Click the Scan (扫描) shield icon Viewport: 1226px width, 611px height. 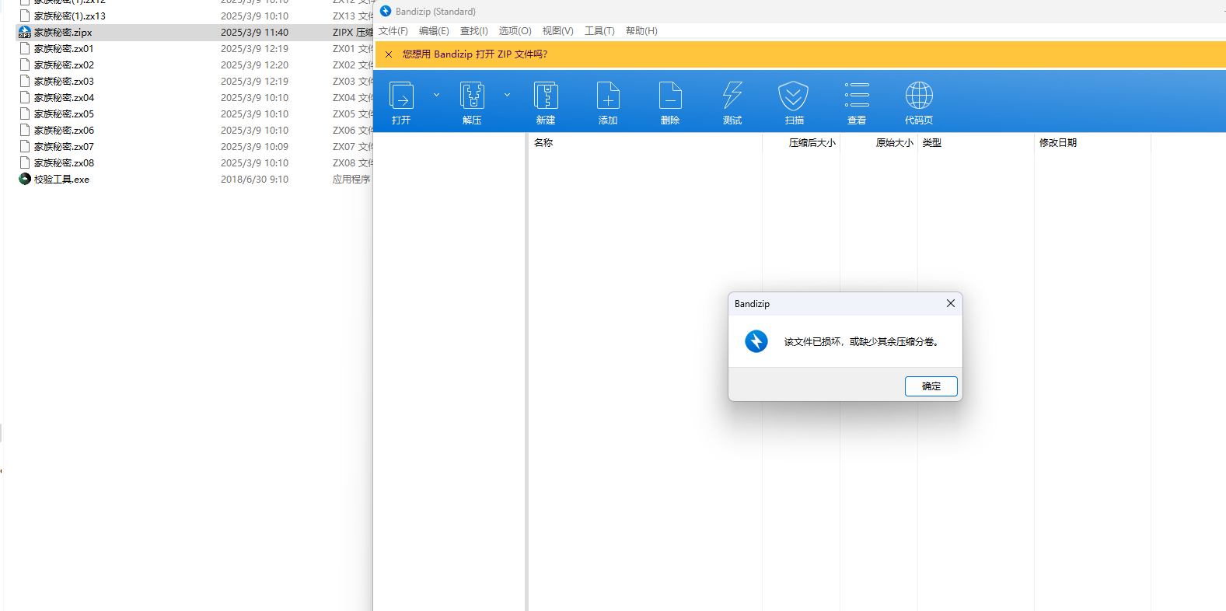(794, 96)
